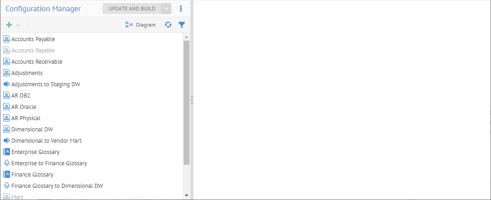Select Dimensional to Vendor Mart entry
Viewport: 491px width, 200px height.
(46, 141)
